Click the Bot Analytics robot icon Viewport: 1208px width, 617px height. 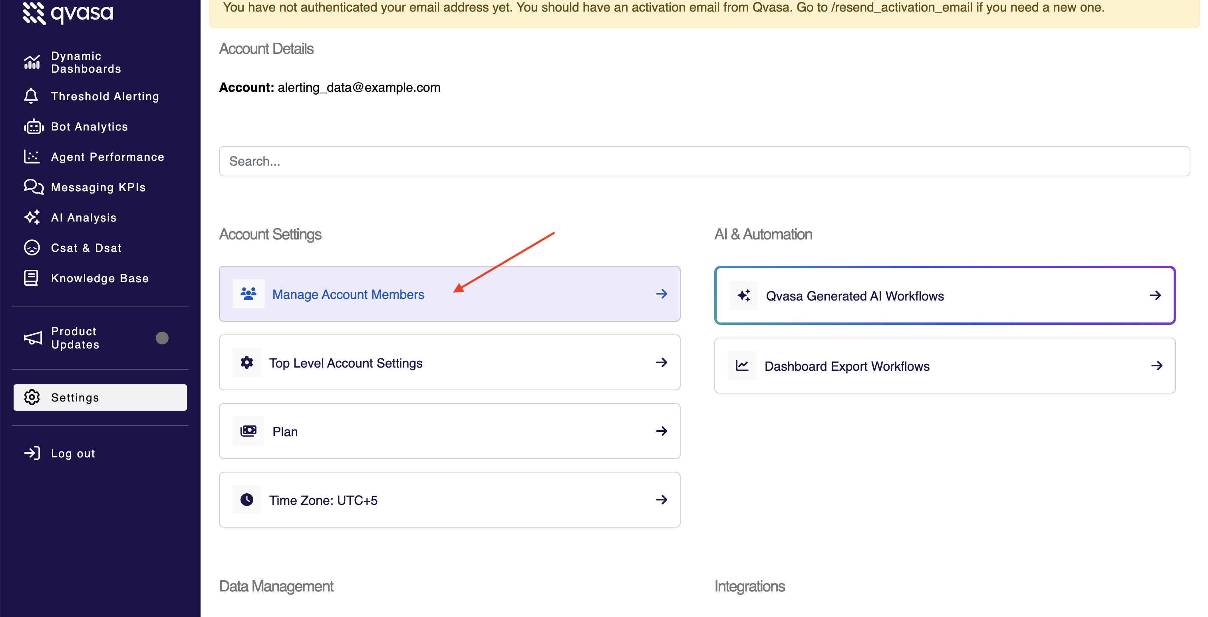tap(33, 127)
